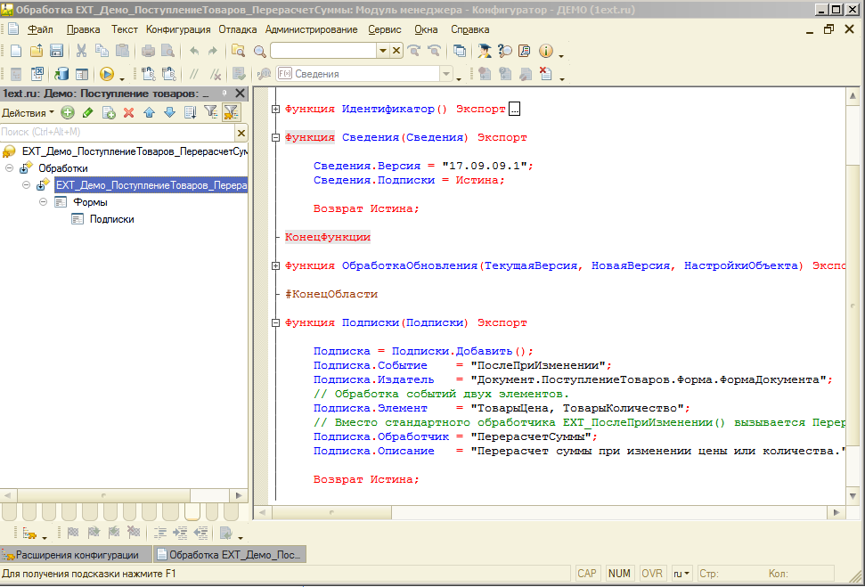Toggle OVR overwrite mode in status bar

click(x=652, y=573)
